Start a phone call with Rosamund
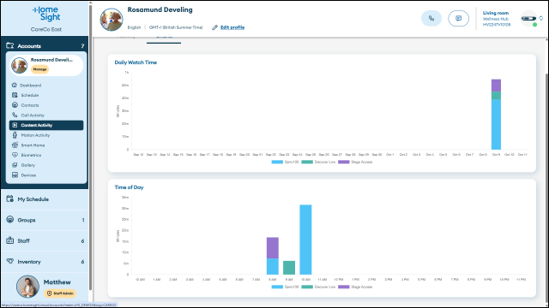Screen dimensions: 549x308 [x=431, y=19]
